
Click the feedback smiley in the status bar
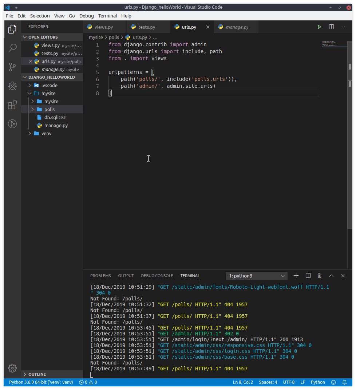click(333, 382)
